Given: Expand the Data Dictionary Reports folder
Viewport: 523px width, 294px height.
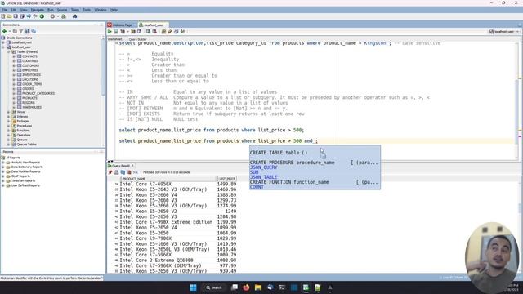Looking at the screenshot, I should [x=3, y=167].
